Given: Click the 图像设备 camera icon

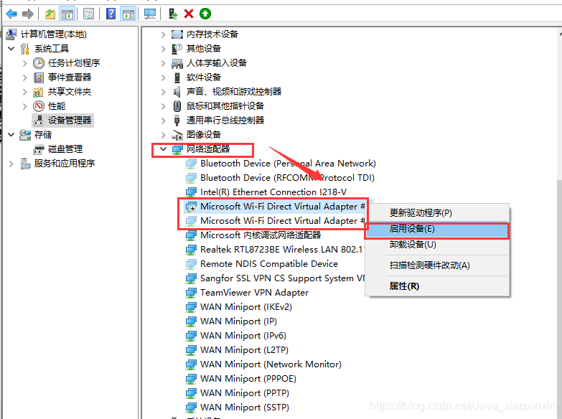Looking at the screenshot, I should (x=177, y=135).
